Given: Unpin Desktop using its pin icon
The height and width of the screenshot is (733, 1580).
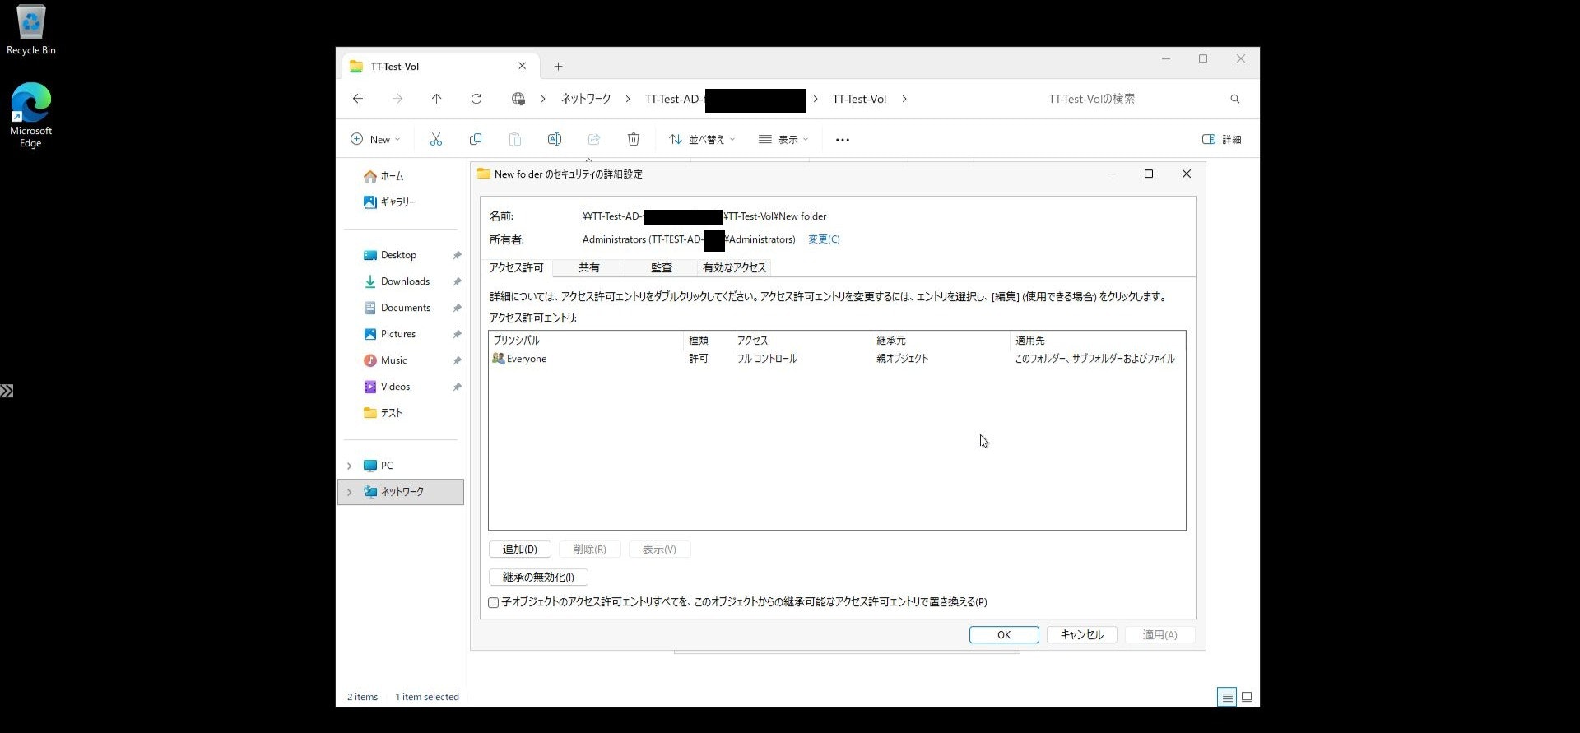Looking at the screenshot, I should (457, 256).
